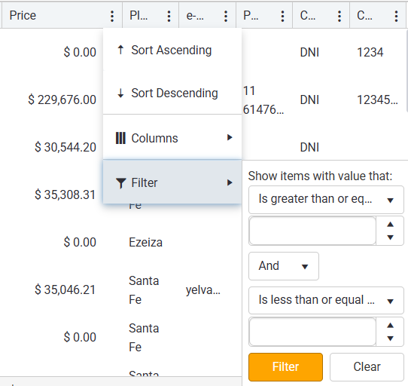This screenshot has width=408, height=386.
Task: Click the last C... column kebab menu
Action: tap(396, 16)
